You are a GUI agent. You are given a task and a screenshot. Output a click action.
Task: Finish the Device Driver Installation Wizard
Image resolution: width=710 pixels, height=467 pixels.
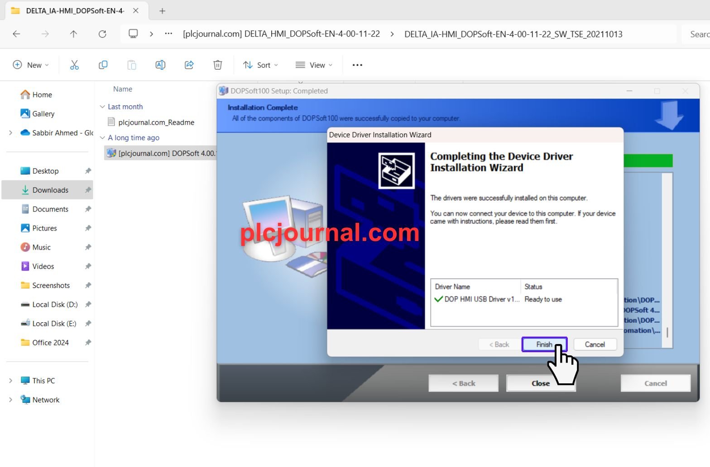544,344
